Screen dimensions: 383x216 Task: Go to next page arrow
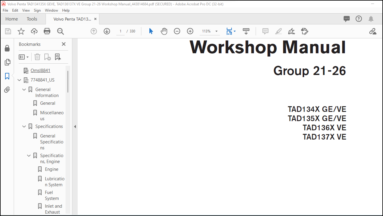coord(107,31)
